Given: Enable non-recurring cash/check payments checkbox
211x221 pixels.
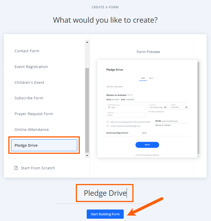Looking at the screenshot, I should (x=108, y=122).
